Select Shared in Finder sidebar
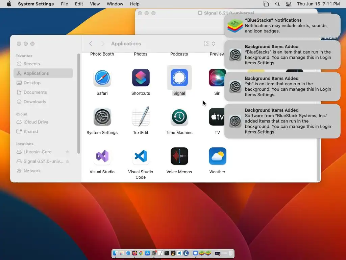This screenshot has width=346, height=260. pos(43,132)
